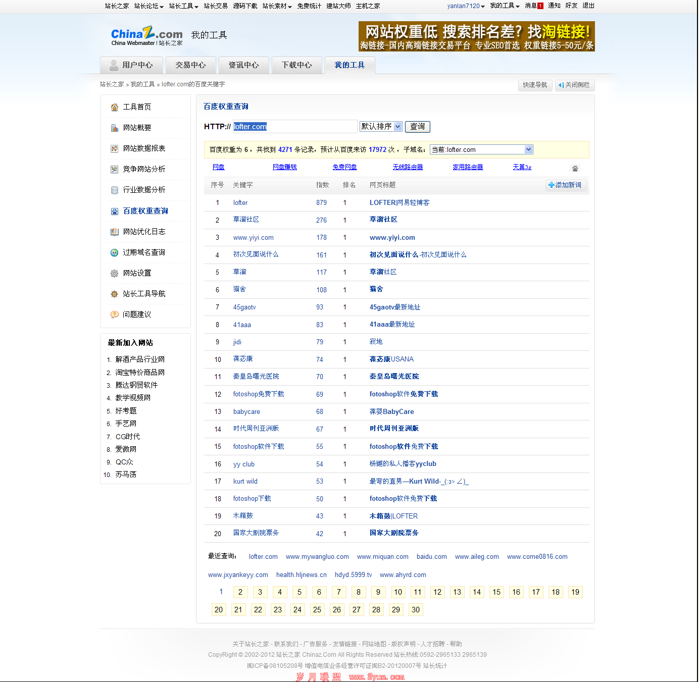Click the 网站数据报表 icon
Image resolution: width=699 pixels, height=682 pixels.
coord(115,149)
